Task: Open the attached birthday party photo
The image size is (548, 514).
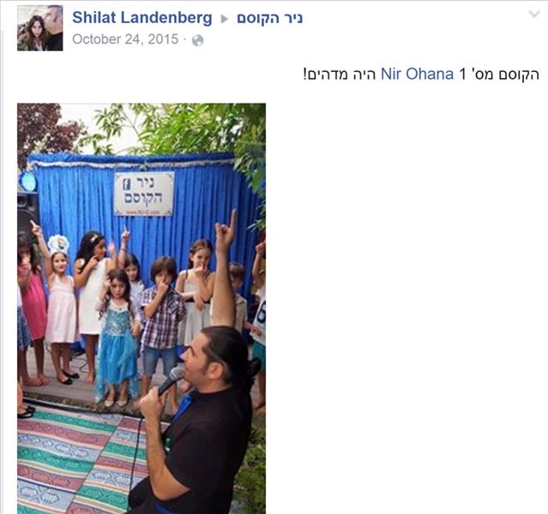Action: tap(142, 308)
